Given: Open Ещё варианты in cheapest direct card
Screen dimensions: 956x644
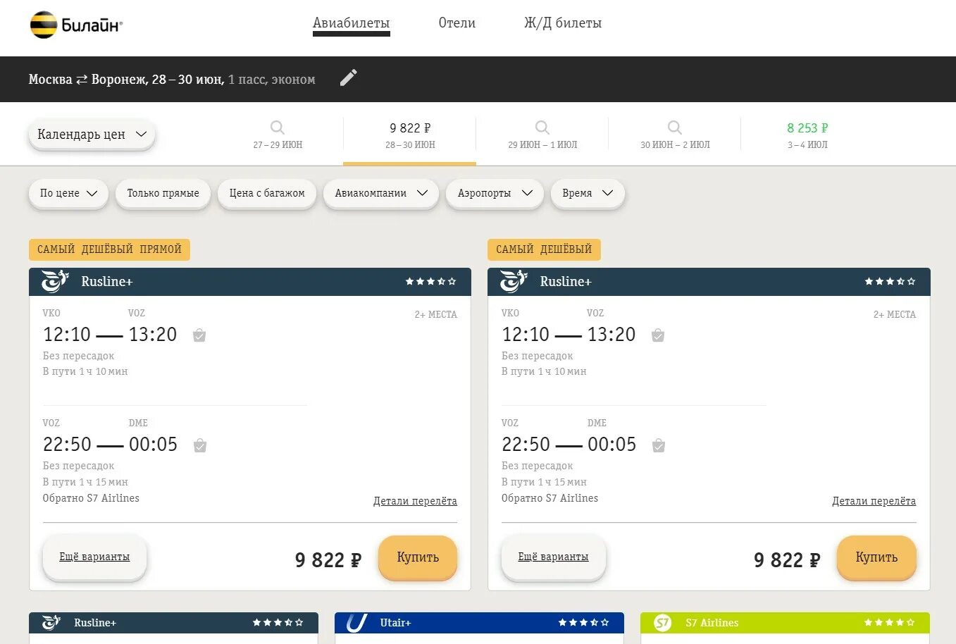Looking at the screenshot, I should [x=94, y=557].
